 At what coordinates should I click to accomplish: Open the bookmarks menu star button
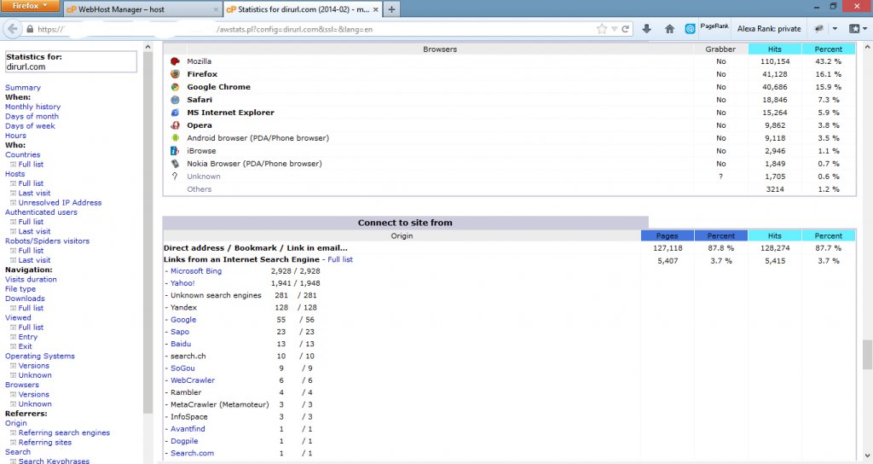click(854, 29)
